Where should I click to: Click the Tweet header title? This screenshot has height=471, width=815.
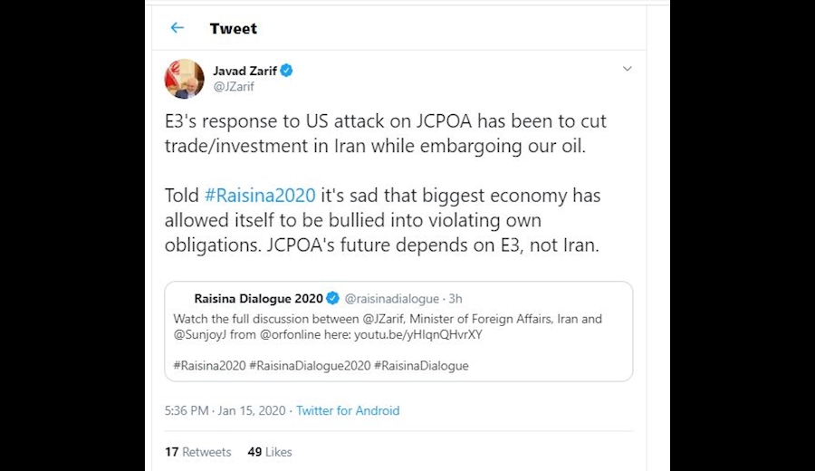pyautogui.click(x=233, y=28)
